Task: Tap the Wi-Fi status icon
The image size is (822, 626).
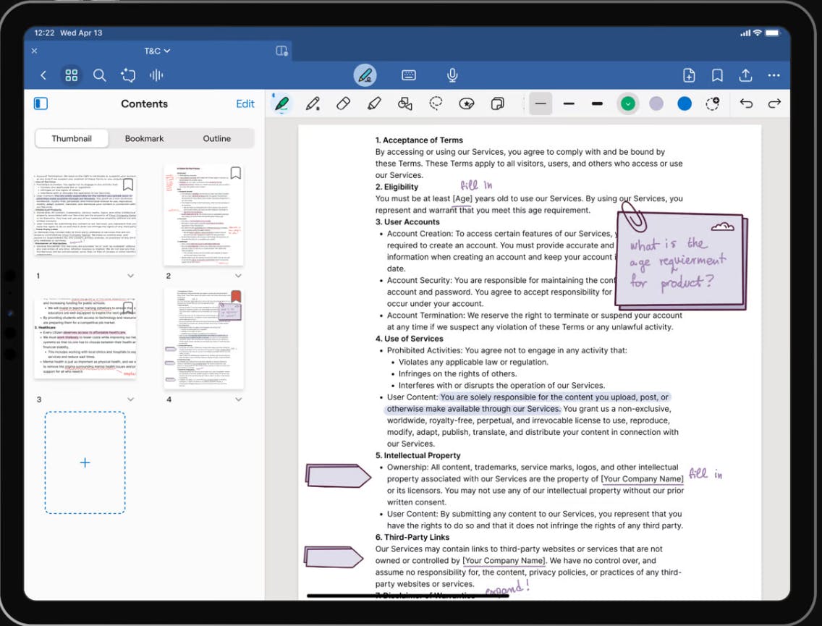Action: pos(757,33)
